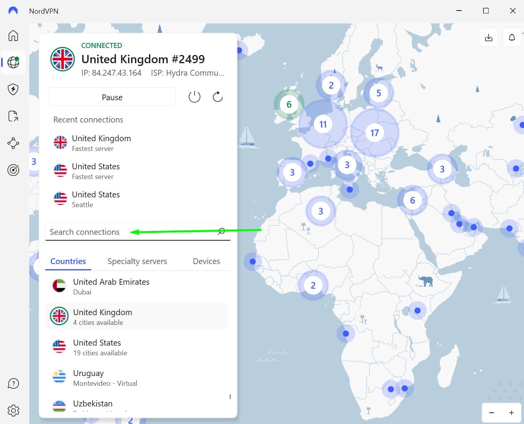Open the VPN globe icon in sidebar
This screenshot has height=424, width=524.
click(x=13, y=62)
